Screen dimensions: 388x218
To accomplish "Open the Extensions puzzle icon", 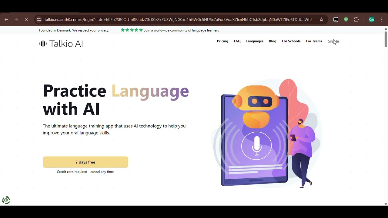I will (356, 20).
